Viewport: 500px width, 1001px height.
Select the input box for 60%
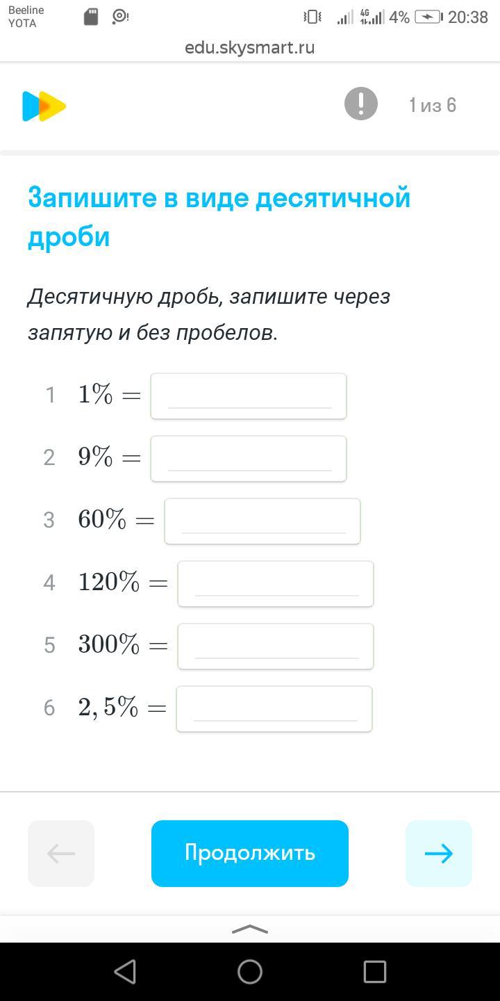(x=262, y=521)
